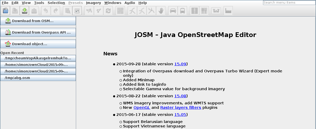The image size is (316, 129).
Task: Open Preferences via the sliders toolbar icon
Action: [77, 11]
